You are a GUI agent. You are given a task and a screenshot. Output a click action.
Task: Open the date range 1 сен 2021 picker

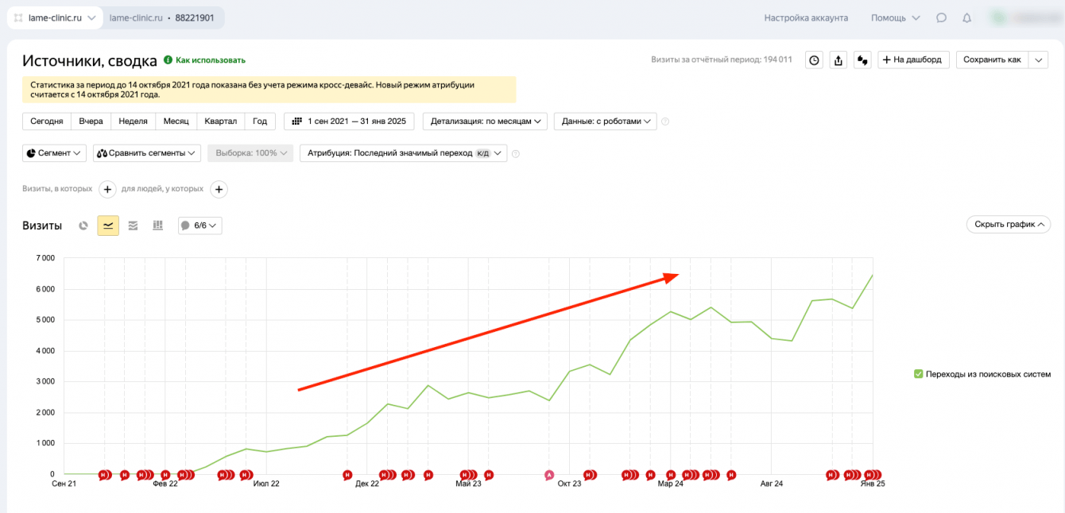tap(349, 121)
